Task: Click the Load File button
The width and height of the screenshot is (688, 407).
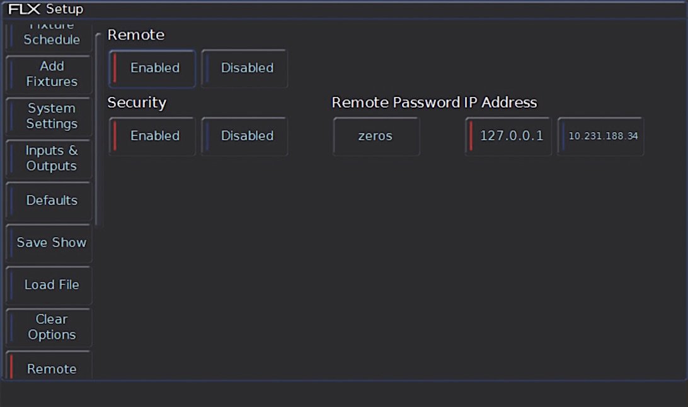Action: pos(49,285)
